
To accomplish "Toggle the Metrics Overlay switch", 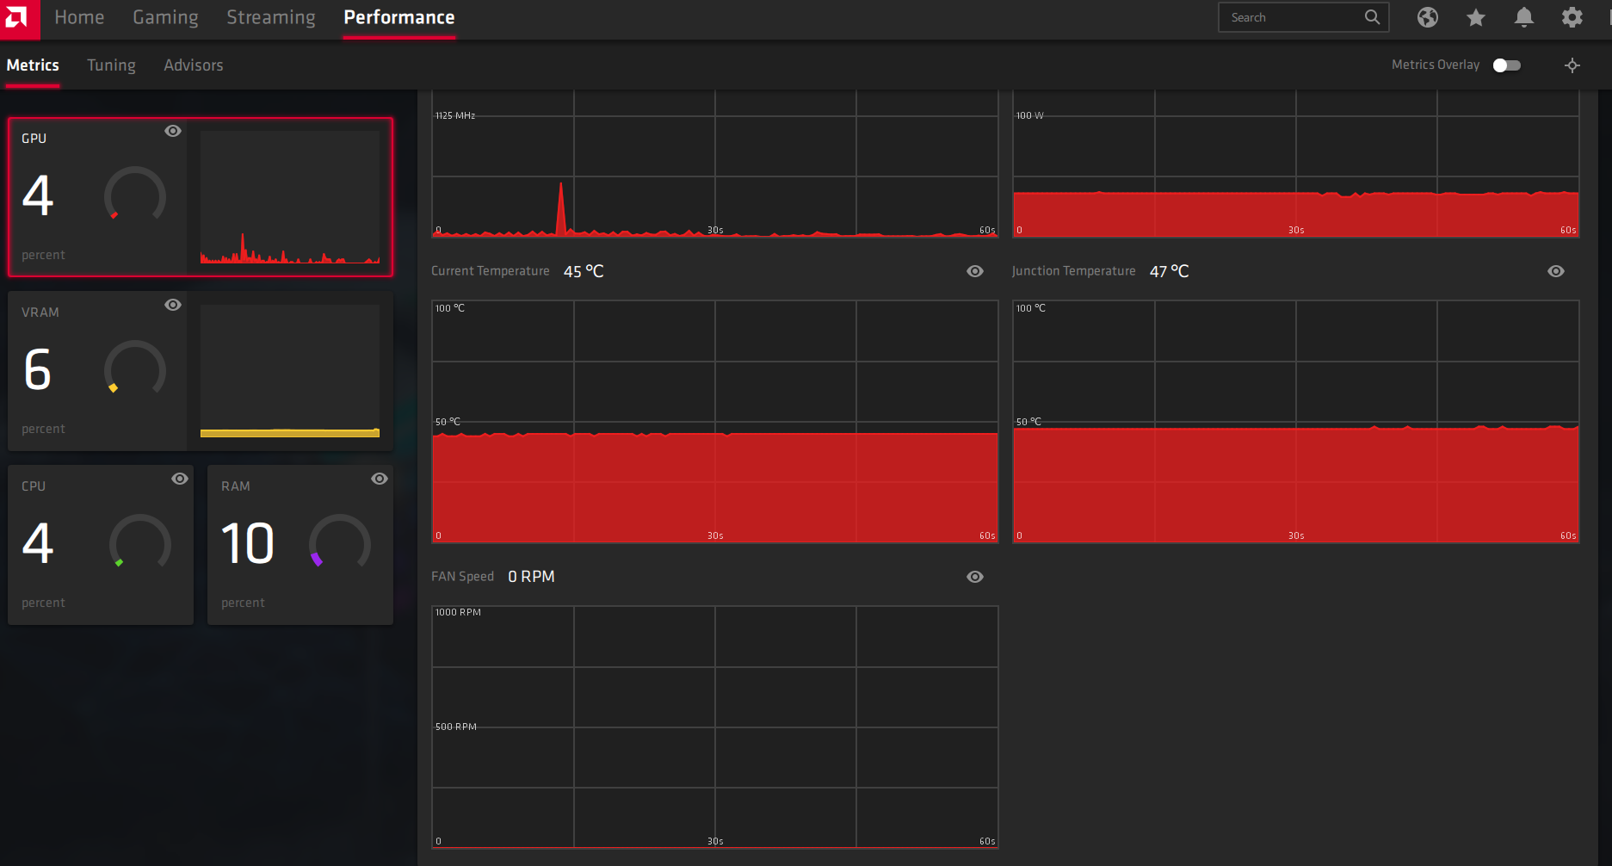I will [x=1507, y=65].
